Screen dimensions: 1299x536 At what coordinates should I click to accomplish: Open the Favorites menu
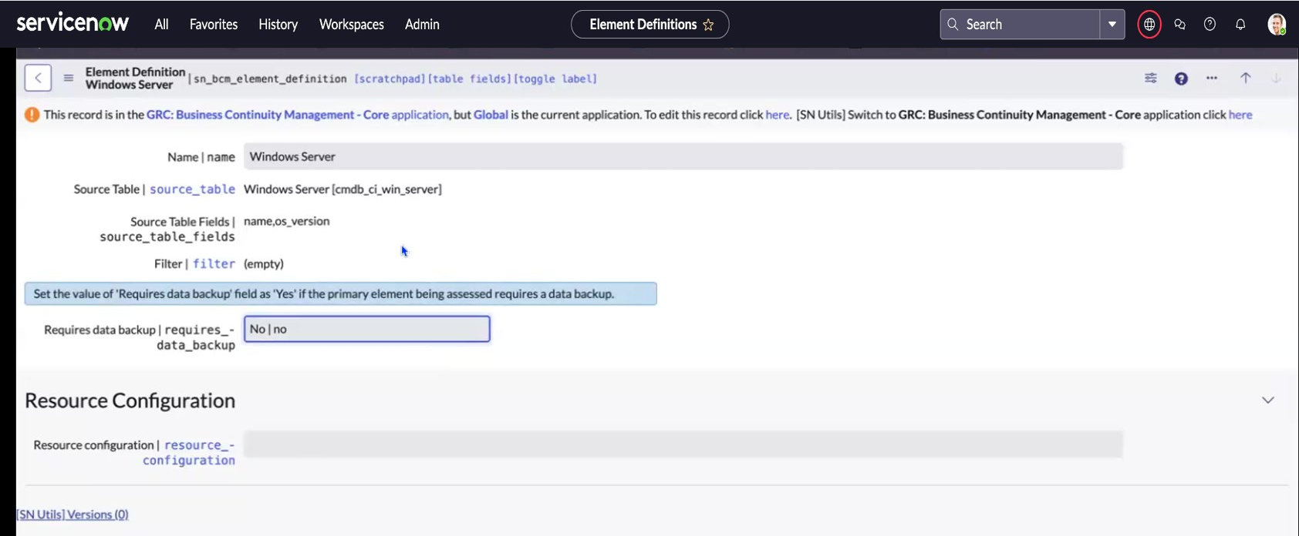[214, 25]
